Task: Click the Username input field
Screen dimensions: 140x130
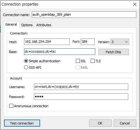Action: tap(81, 87)
